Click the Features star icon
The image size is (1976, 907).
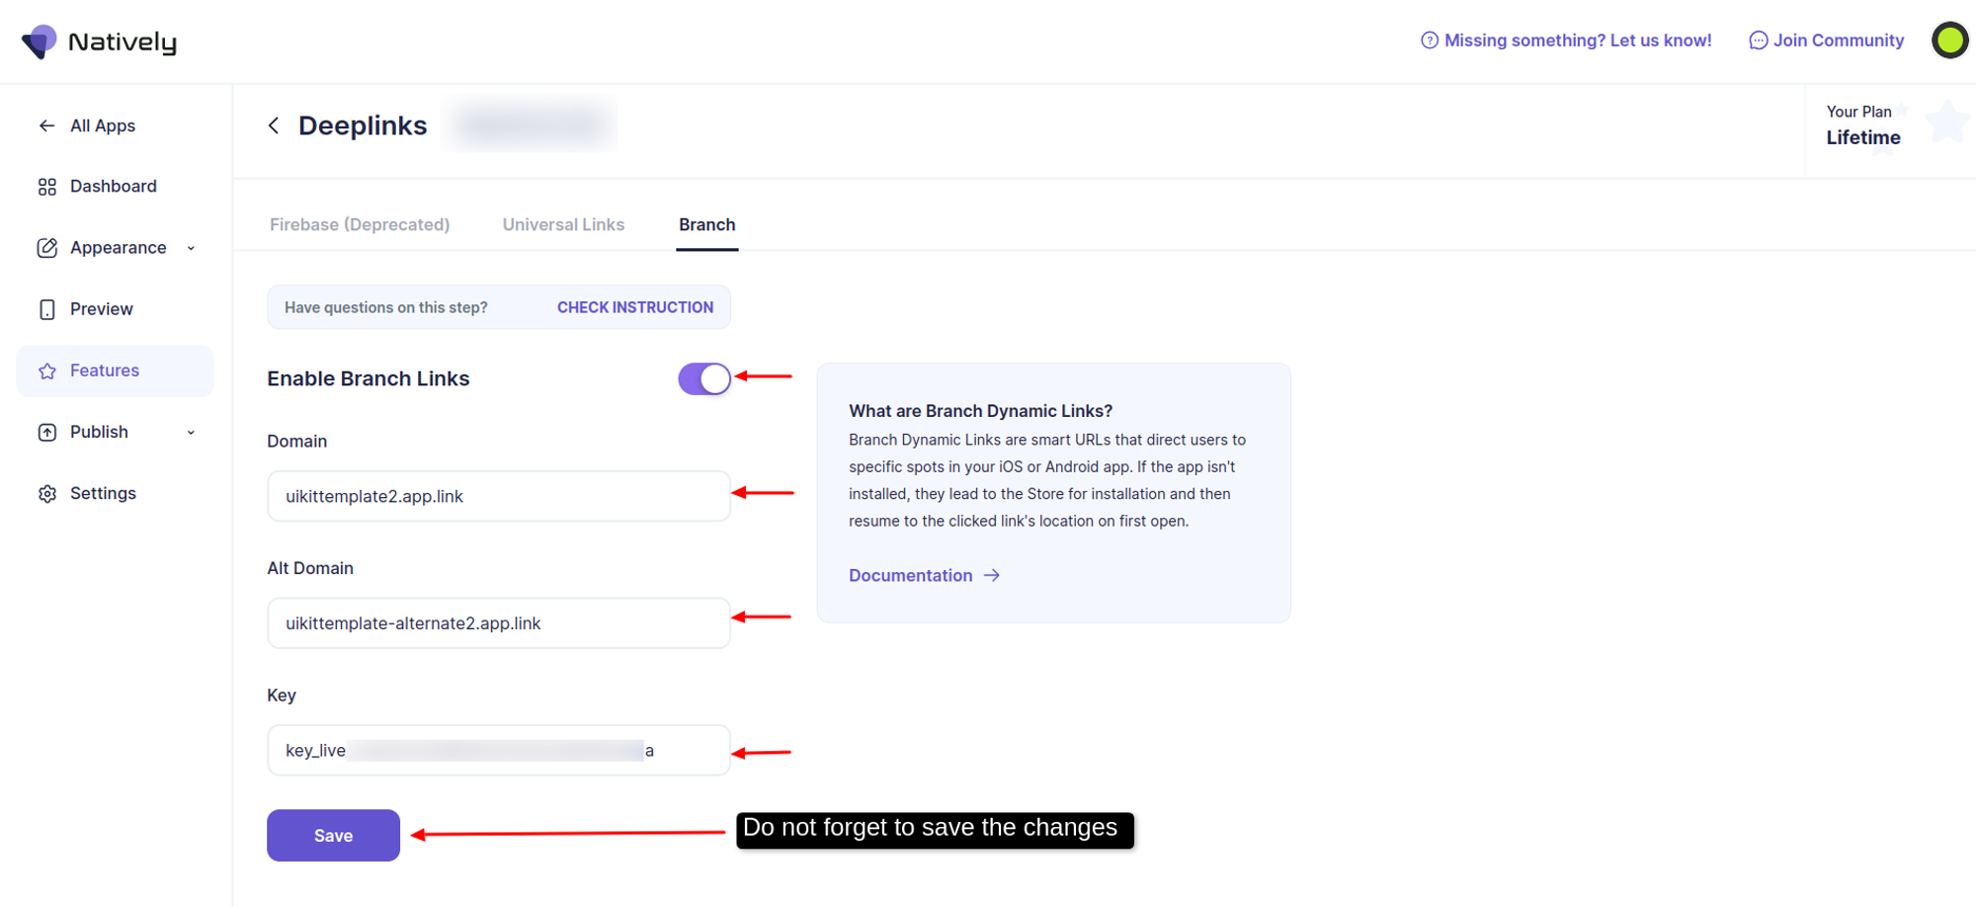pos(46,371)
